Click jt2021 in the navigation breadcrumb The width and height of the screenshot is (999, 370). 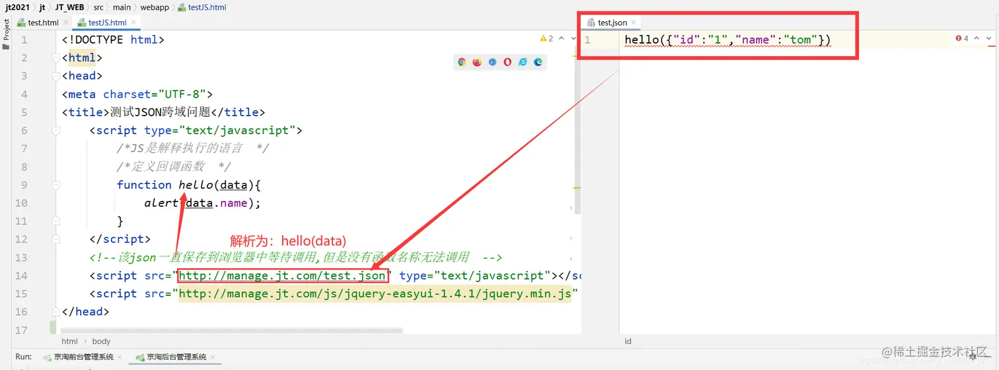17,7
